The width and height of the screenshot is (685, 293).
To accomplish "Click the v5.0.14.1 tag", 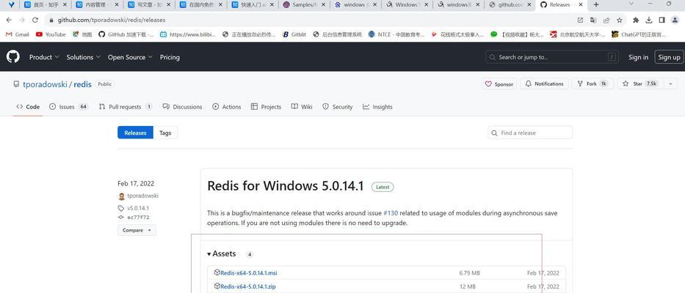I will click(138, 208).
